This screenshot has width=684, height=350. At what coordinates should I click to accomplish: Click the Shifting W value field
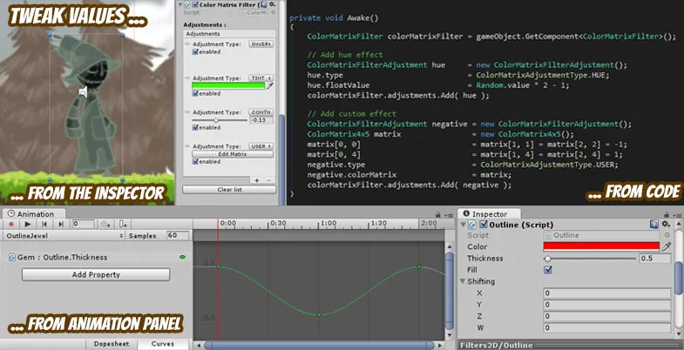tap(607, 327)
